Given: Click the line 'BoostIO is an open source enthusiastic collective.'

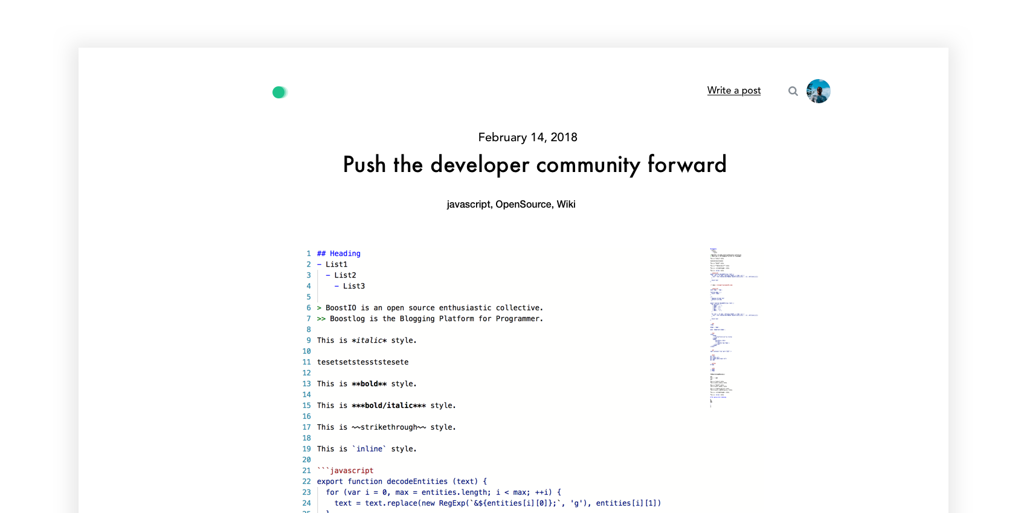Looking at the screenshot, I should coord(430,308).
